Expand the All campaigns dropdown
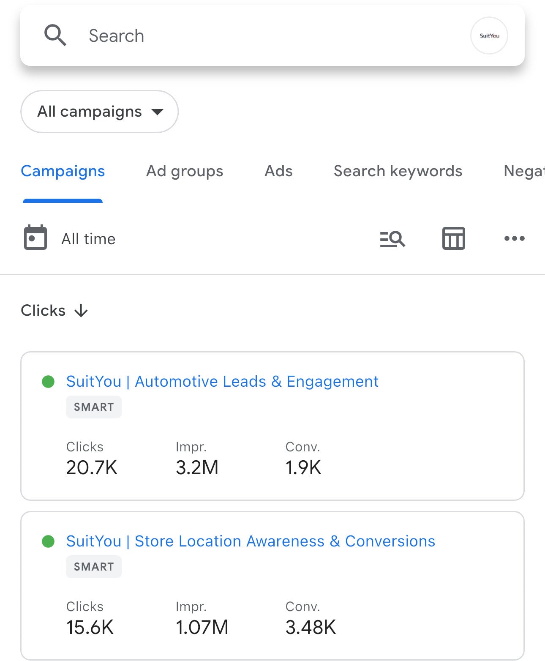 [x=99, y=112]
